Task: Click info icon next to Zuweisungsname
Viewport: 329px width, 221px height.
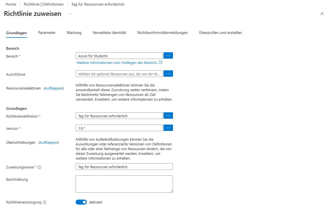Action: 39,167
